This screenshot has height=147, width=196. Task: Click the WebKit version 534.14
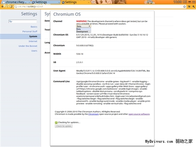point(80,54)
